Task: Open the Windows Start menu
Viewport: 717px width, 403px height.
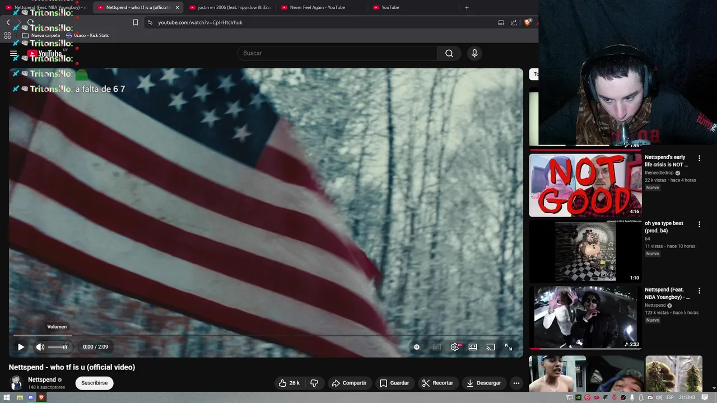Action: (x=7, y=397)
